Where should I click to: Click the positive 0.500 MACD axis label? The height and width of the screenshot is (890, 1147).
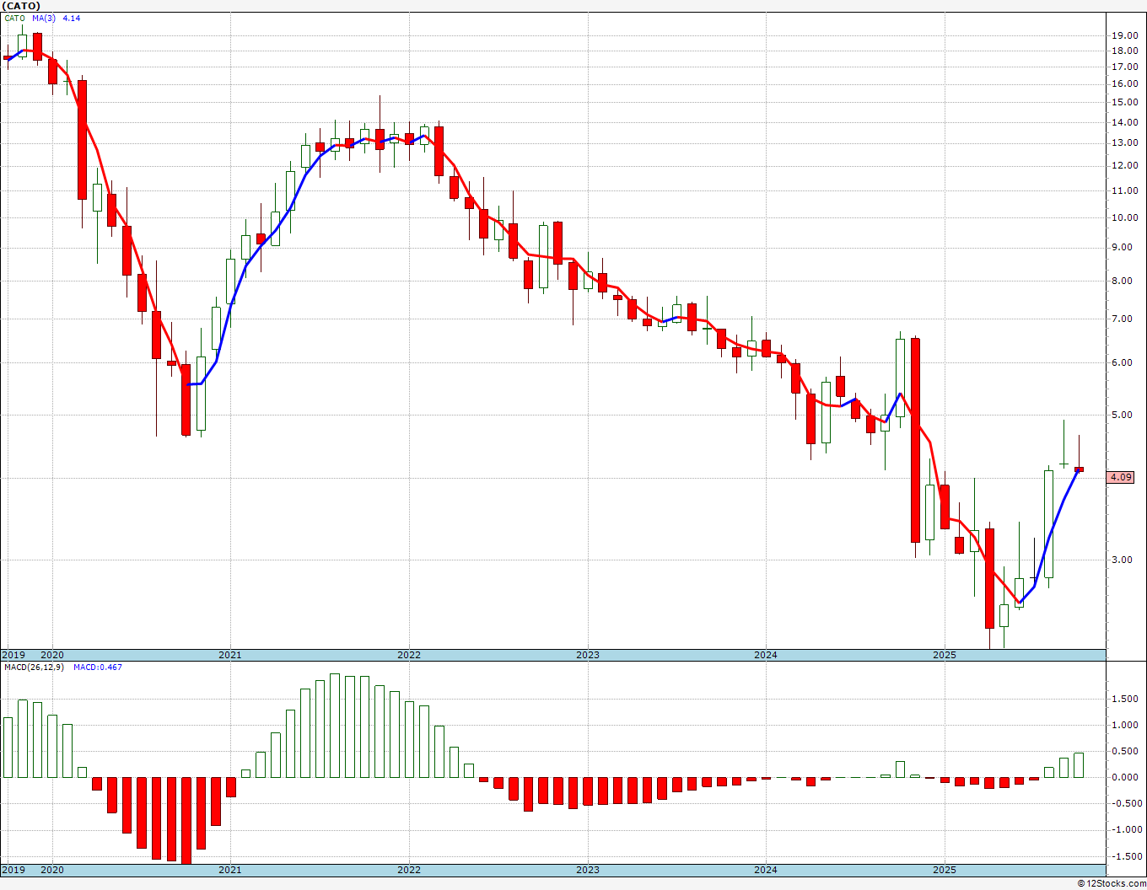click(1126, 752)
